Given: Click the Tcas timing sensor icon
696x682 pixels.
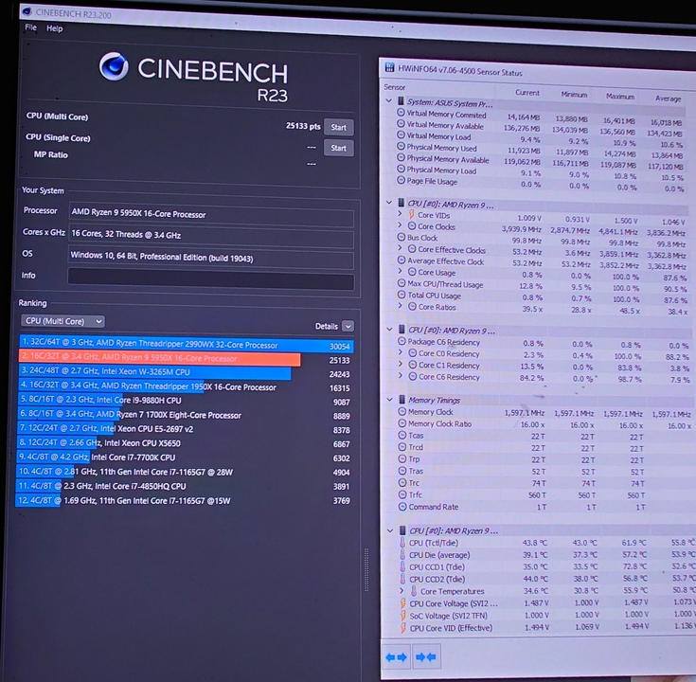Looking at the screenshot, I should point(402,435).
